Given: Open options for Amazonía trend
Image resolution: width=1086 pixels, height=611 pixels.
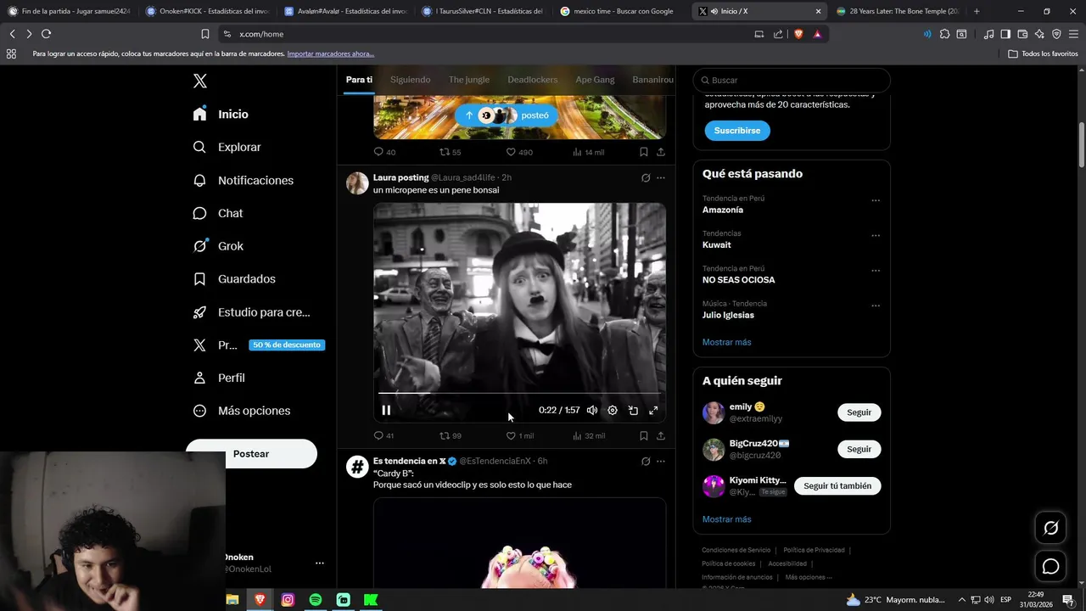Looking at the screenshot, I should (x=876, y=201).
